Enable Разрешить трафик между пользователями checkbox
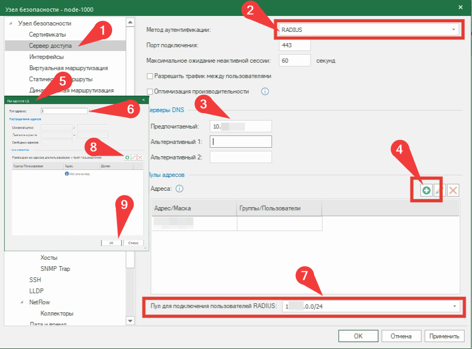The height and width of the screenshot is (349, 472). 150,76
